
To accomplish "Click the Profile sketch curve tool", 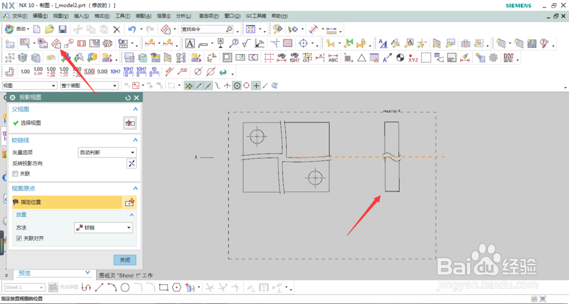I will coord(86,287).
